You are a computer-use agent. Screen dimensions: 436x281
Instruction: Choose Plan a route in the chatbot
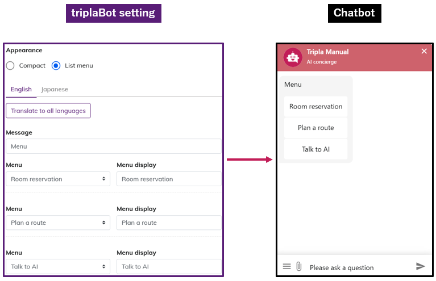click(316, 128)
